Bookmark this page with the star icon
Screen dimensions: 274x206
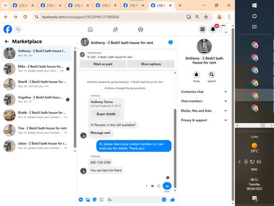click(206, 17)
